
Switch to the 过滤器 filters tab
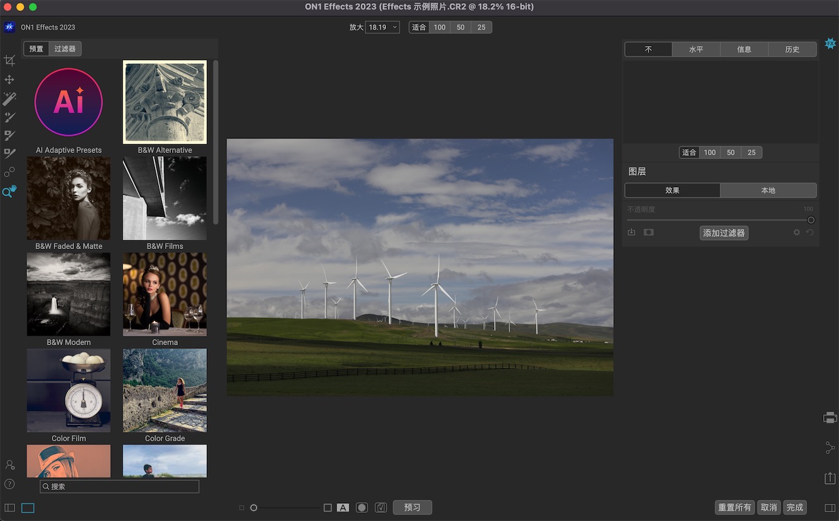[65, 49]
